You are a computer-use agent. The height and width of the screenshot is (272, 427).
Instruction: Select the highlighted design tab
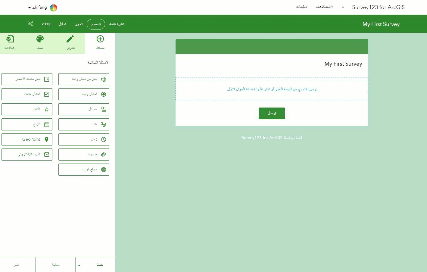pos(96,24)
